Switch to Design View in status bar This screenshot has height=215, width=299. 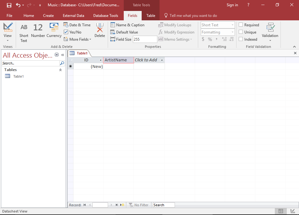[x=292, y=211]
